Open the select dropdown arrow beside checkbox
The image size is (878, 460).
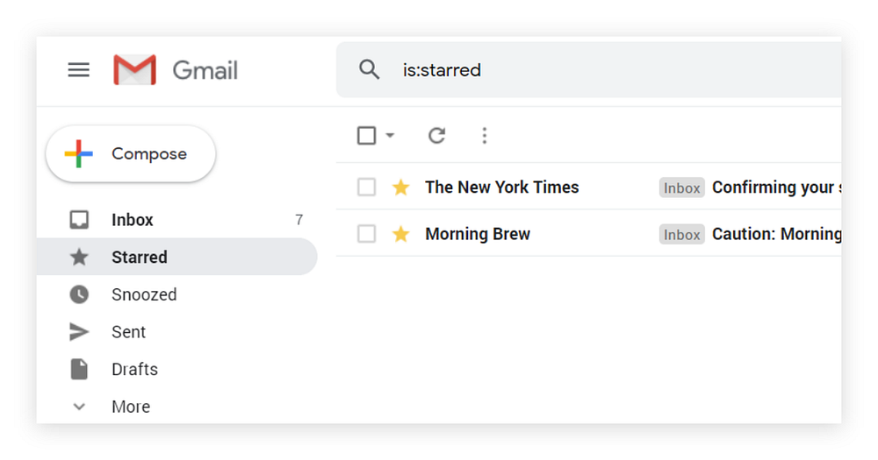coord(391,135)
